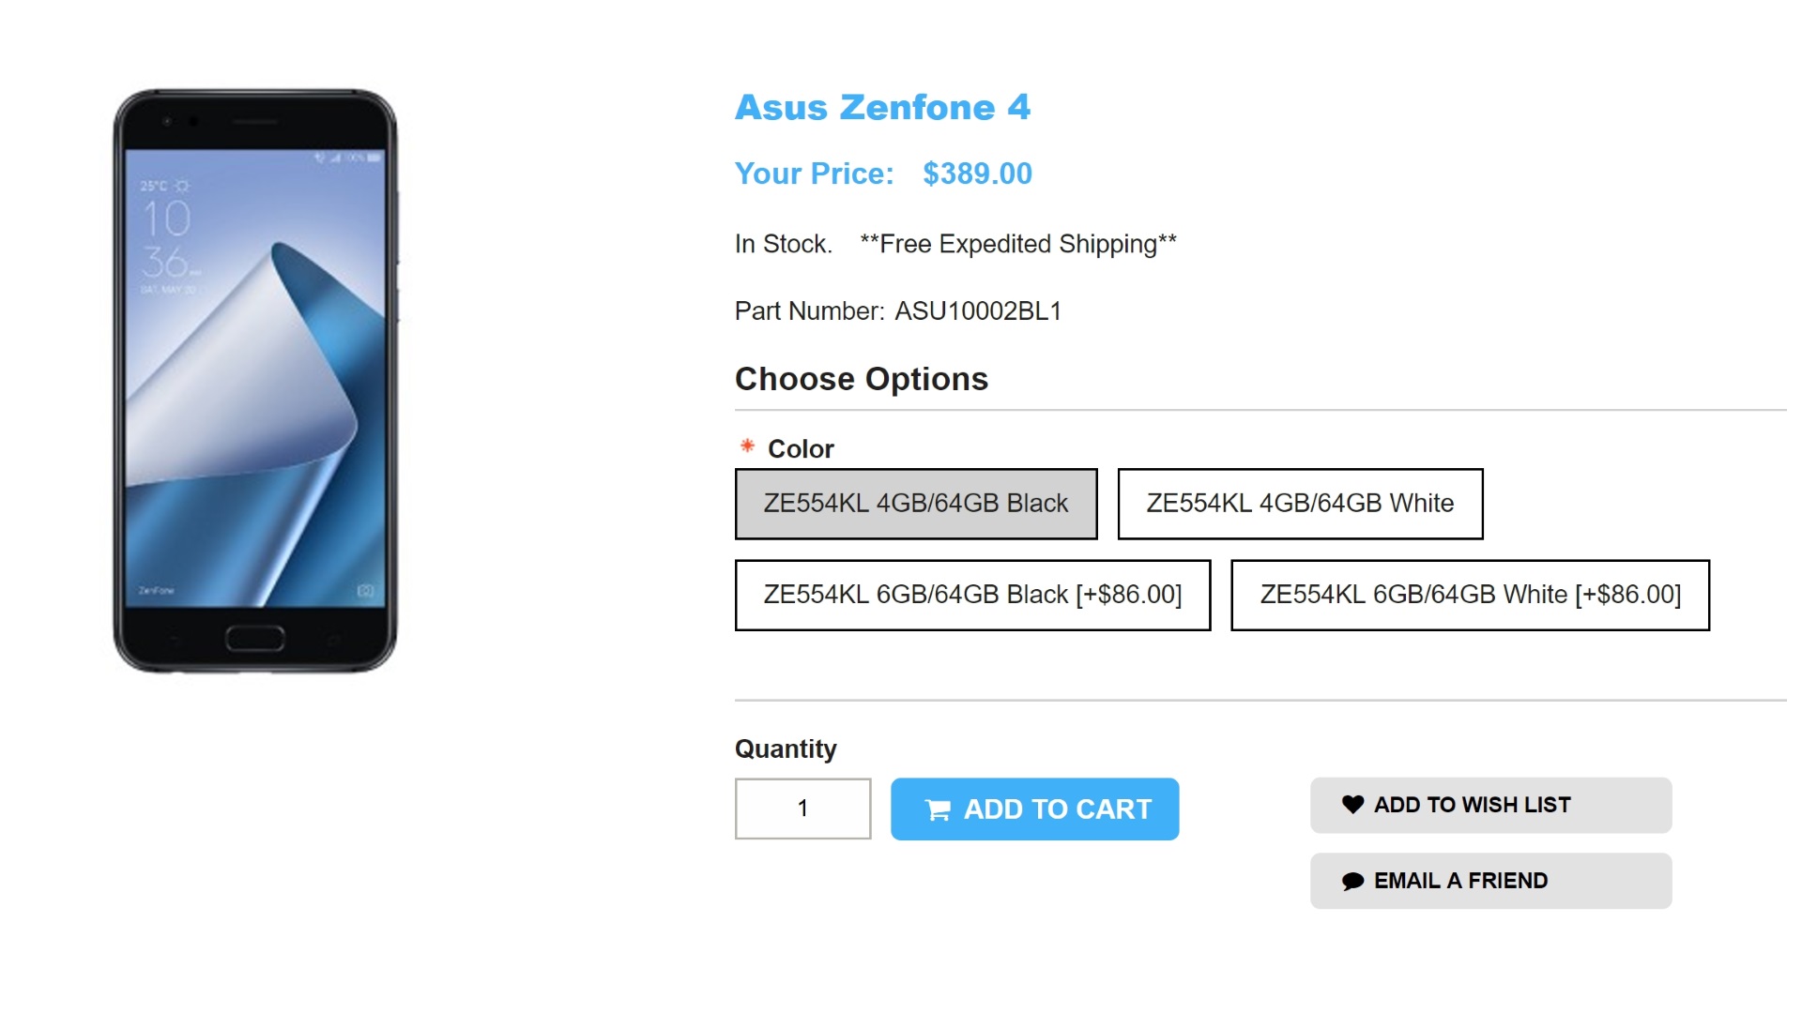1802x1013 pixels.
Task: Click the ADD TO WISH LIST text
Action: tap(1472, 805)
